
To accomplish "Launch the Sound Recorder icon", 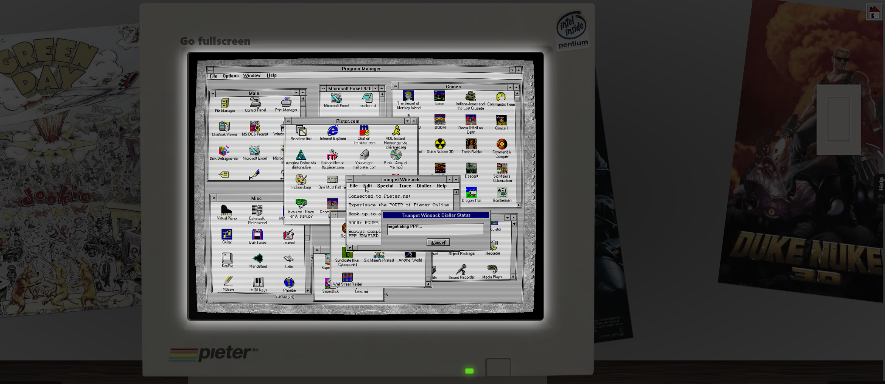I will tap(461, 270).
